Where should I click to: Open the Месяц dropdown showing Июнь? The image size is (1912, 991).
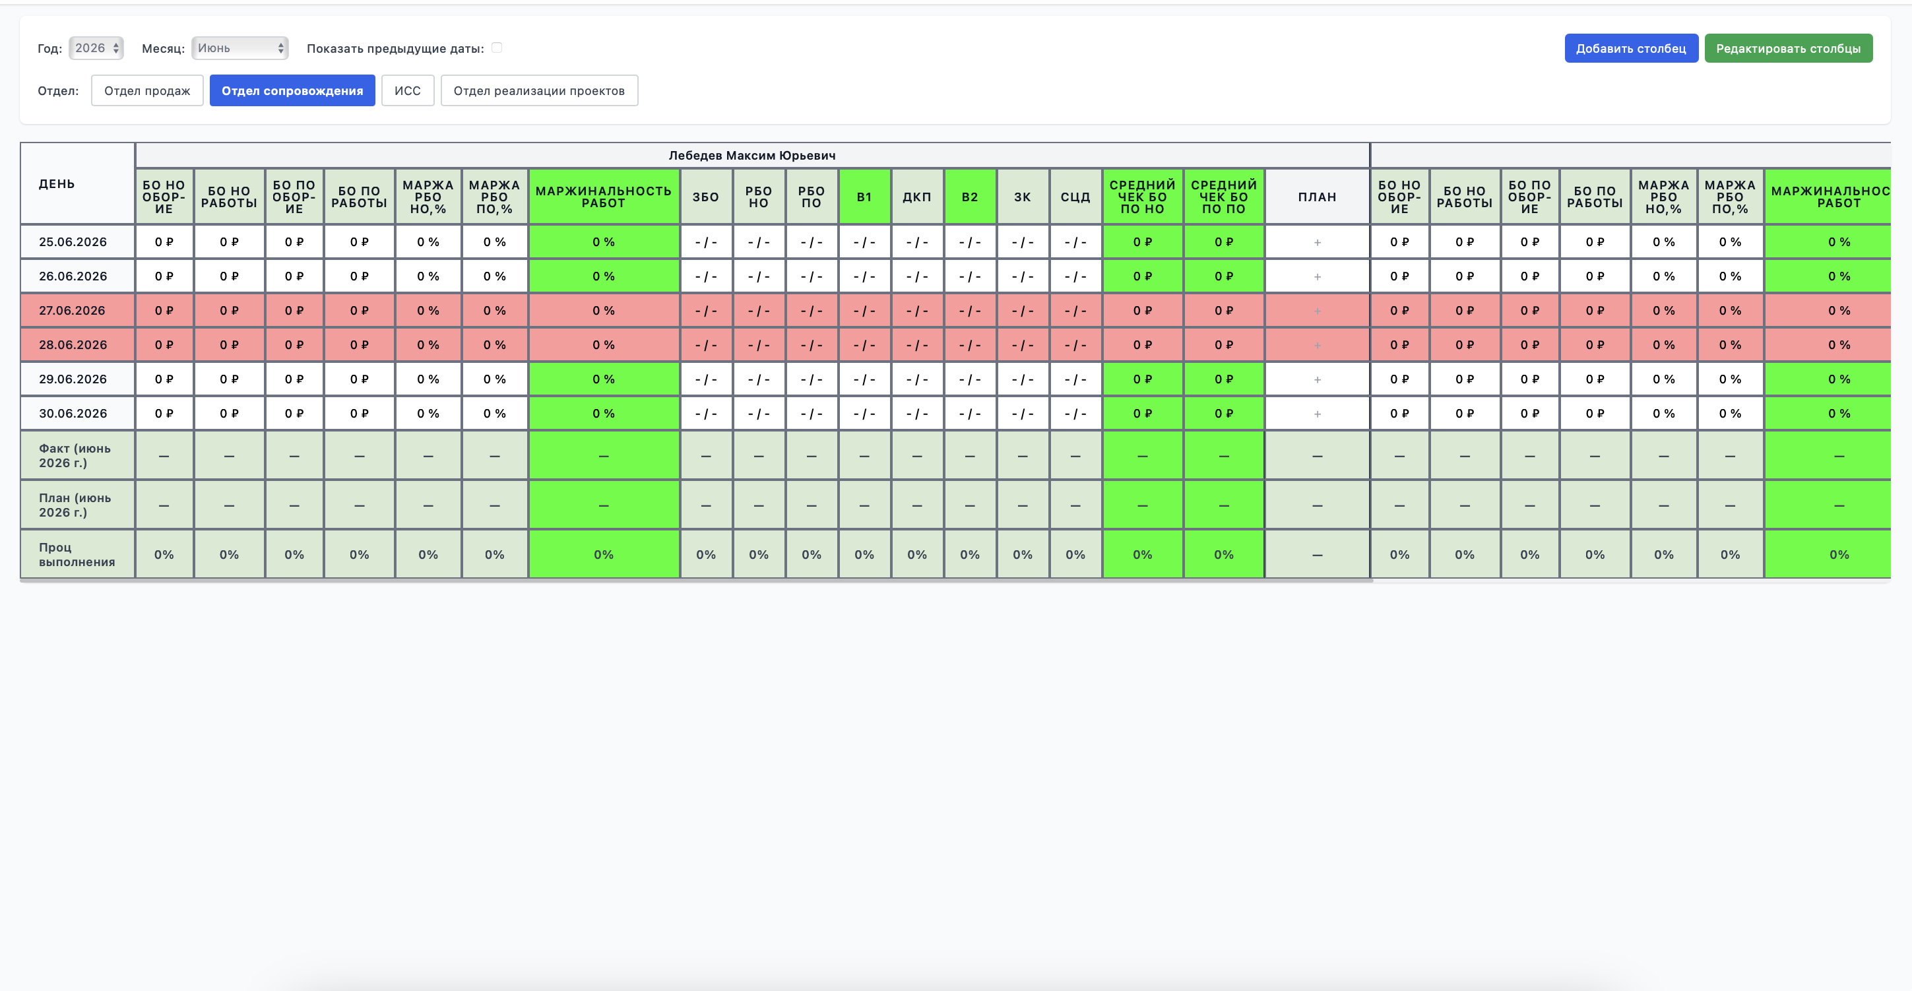(239, 48)
